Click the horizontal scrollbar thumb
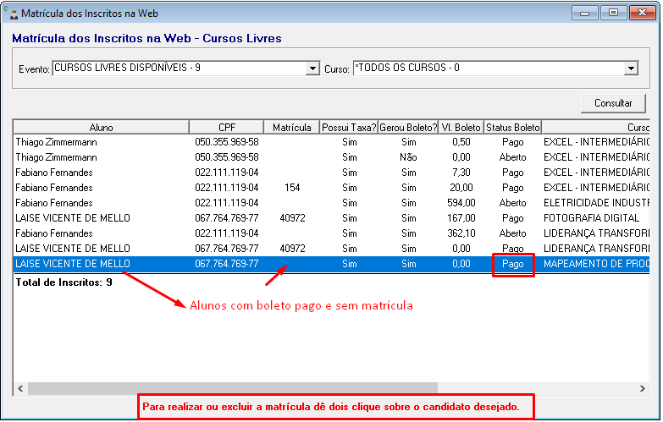Screen dimensions: 663x422 pos(233,388)
